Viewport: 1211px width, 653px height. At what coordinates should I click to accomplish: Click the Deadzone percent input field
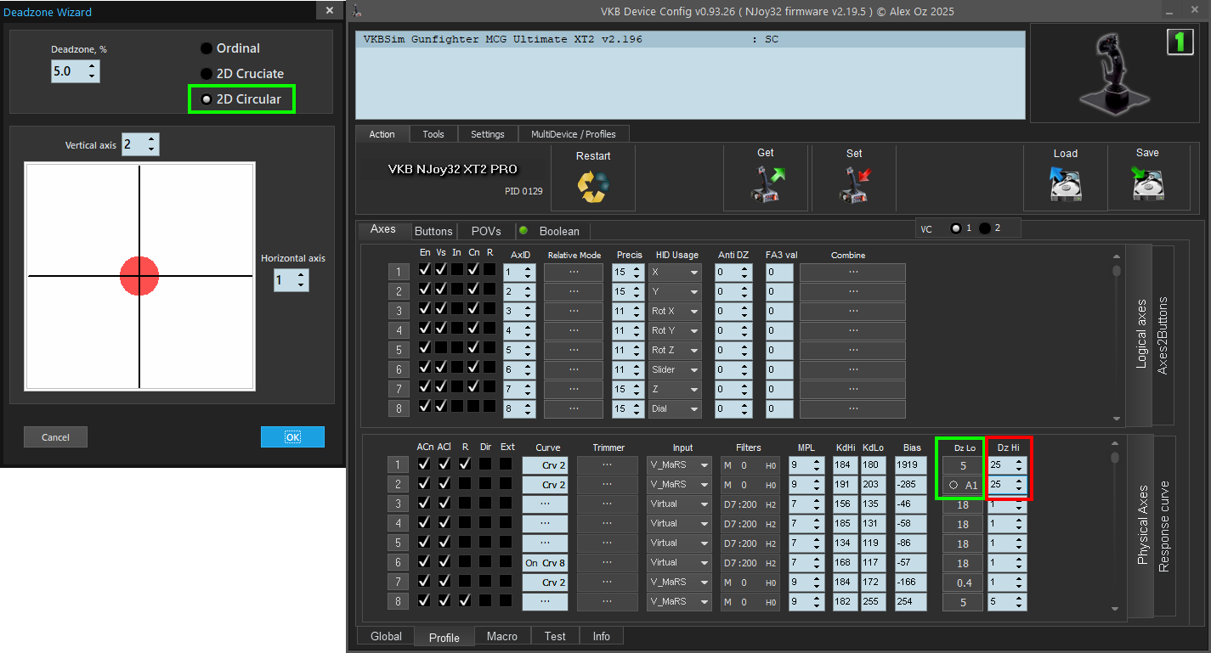[67, 72]
